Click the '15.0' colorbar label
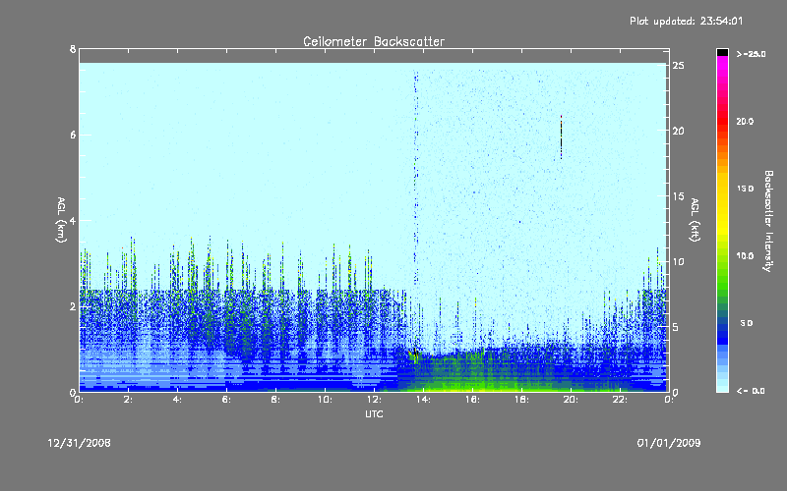The width and height of the screenshot is (787, 491). point(745,189)
